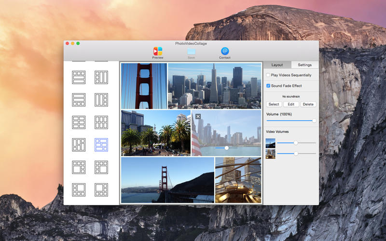This screenshot has width=386, height=241.
Task: Click the Edit soundtrack button
Action: pyautogui.click(x=291, y=104)
